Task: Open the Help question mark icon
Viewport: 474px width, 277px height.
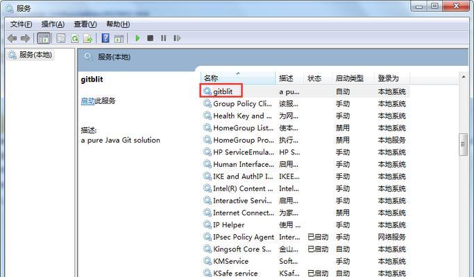Action: click(105, 38)
